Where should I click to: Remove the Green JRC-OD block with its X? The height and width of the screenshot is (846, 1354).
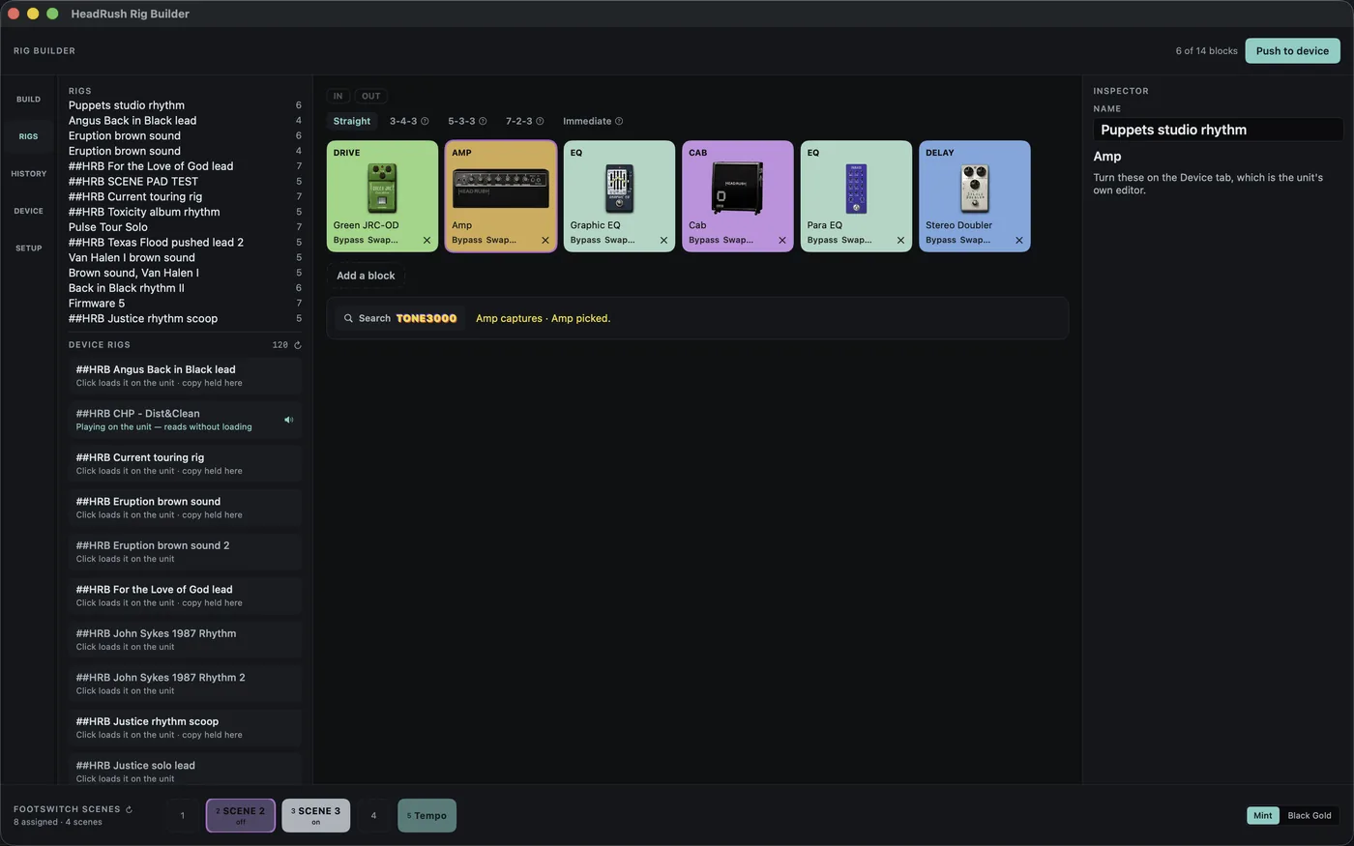point(427,241)
